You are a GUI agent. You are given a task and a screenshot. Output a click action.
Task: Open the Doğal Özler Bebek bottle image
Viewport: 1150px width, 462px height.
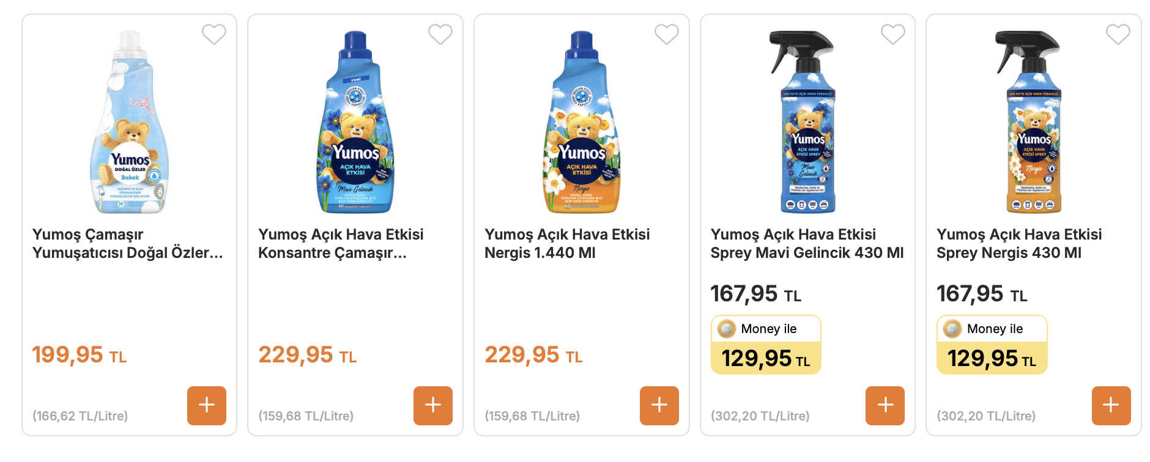[130, 122]
